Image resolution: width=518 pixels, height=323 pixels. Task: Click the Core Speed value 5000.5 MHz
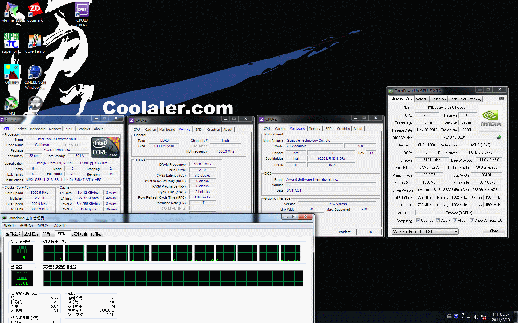(40, 193)
